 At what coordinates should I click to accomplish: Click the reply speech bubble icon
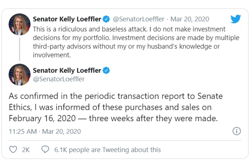point(45,149)
